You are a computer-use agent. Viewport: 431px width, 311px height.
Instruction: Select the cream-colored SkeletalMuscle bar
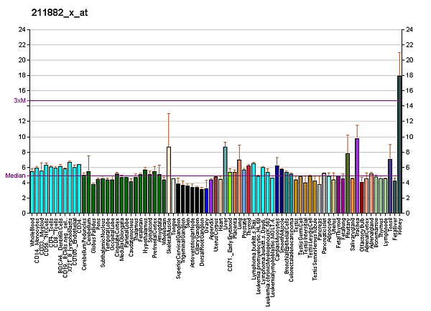169,179
